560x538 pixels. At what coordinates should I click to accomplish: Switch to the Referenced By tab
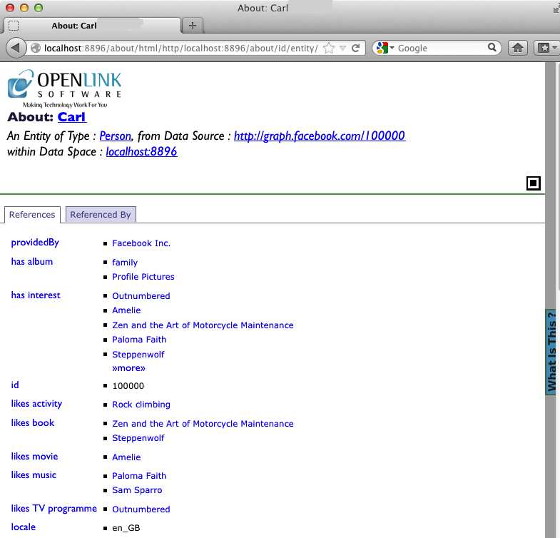coord(100,214)
